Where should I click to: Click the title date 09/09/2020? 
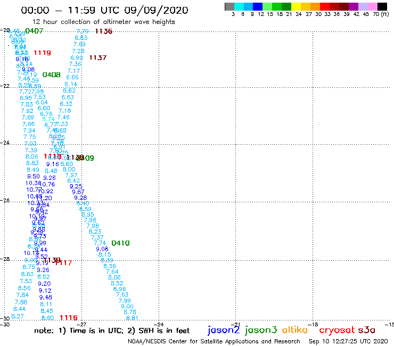pyautogui.click(x=156, y=10)
